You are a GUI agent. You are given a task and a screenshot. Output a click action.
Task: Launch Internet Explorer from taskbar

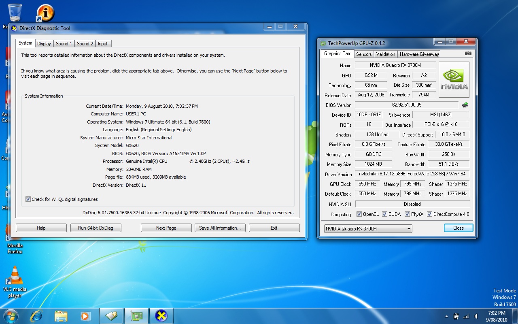click(36, 315)
